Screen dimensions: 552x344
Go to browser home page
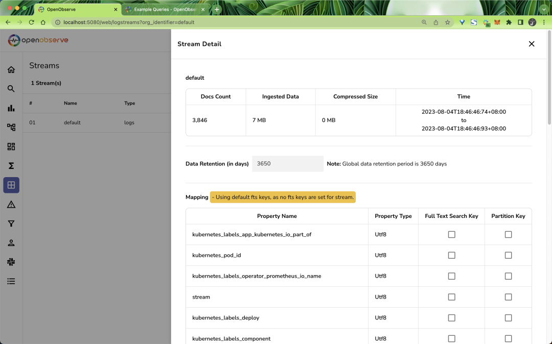tap(43, 22)
